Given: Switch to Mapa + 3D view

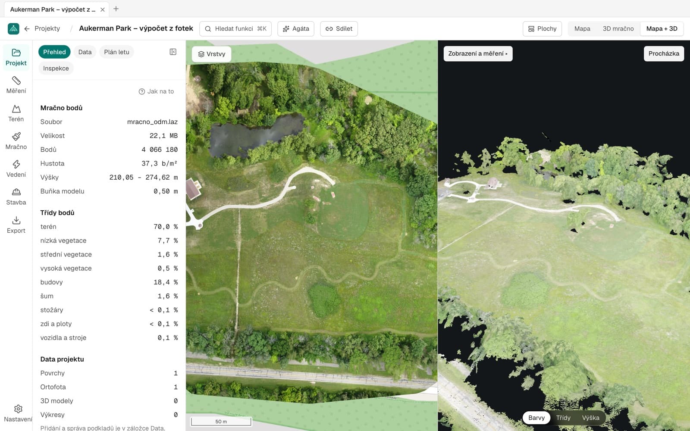Looking at the screenshot, I should [662, 28].
